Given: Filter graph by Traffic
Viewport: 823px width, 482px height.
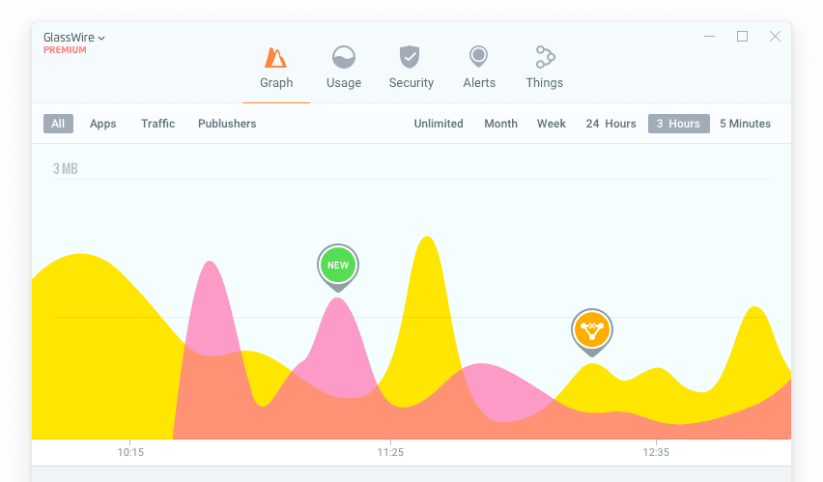Looking at the screenshot, I should [x=157, y=124].
